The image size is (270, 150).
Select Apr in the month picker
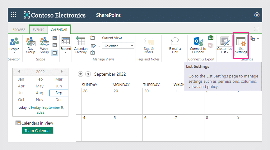point(21,86)
